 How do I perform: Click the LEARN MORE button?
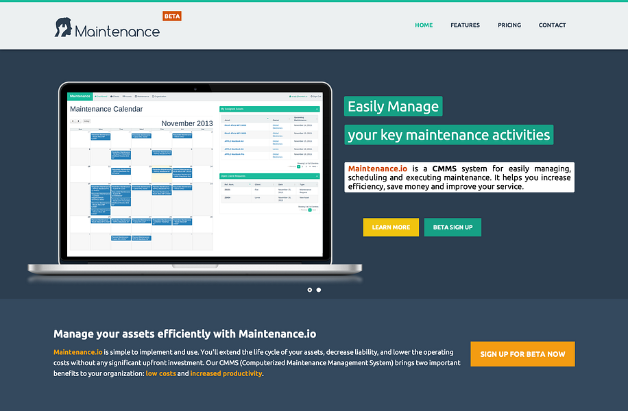[x=391, y=227]
